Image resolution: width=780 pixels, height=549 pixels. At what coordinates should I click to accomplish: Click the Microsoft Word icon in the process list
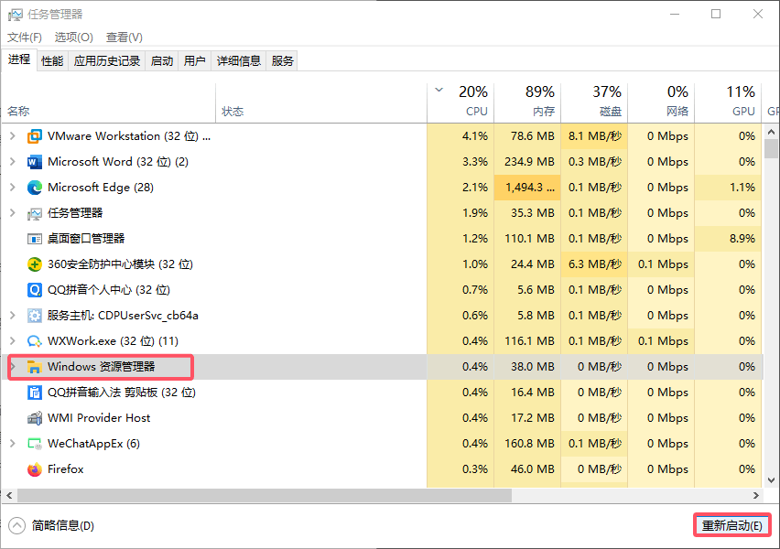(35, 161)
